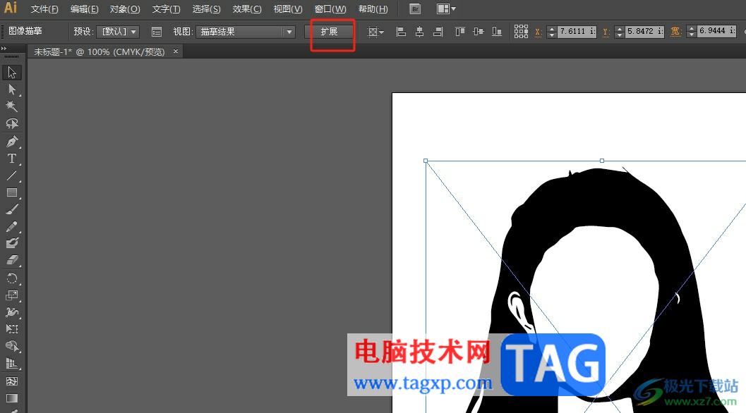Open the 视图 描摹结果 dropdown
746x413 pixels.
[x=246, y=32]
